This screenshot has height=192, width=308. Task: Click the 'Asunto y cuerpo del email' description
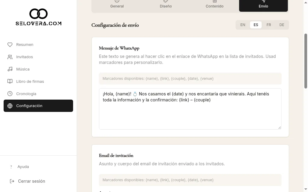[x=162, y=164]
